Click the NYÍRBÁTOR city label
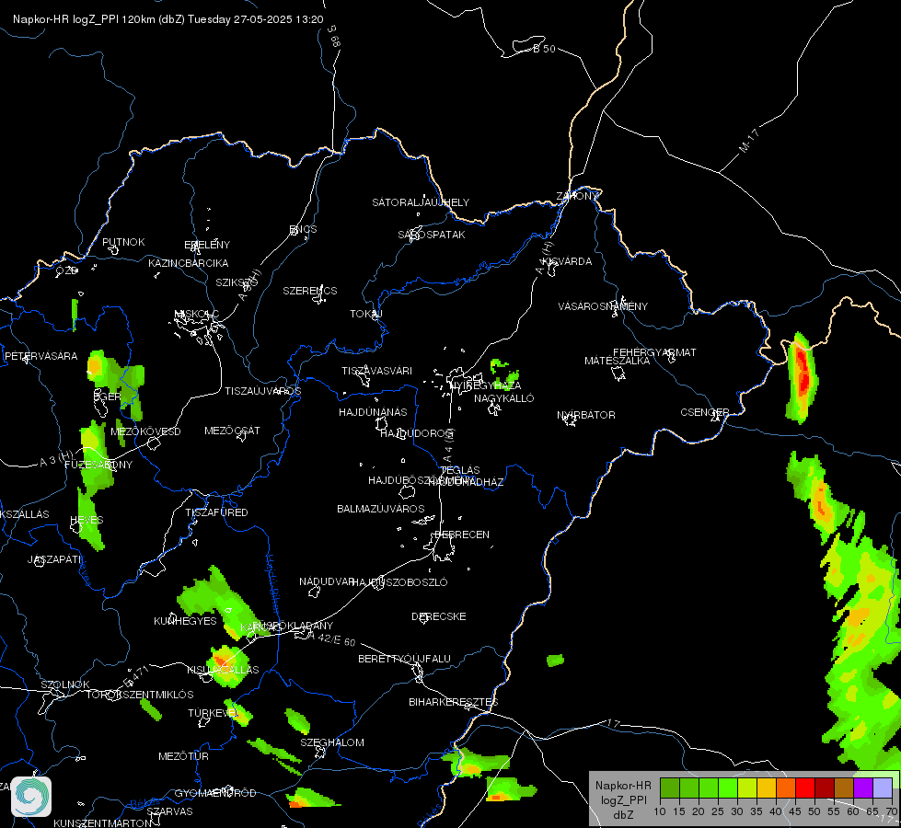The height and width of the screenshot is (828, 901). click(x=586, y=415)
